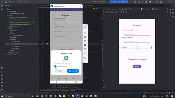Click the purple Button in design preview
This screenshot has width=175, height=98.
tap(137, 66)
